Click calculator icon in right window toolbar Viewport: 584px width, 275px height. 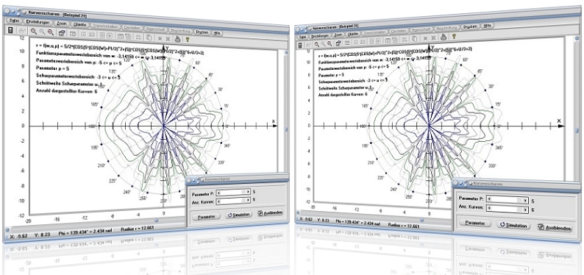[300, 45]
